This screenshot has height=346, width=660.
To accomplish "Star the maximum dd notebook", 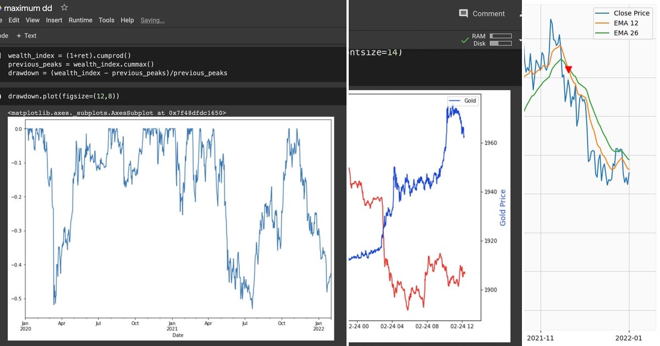I will click(64, 8).
